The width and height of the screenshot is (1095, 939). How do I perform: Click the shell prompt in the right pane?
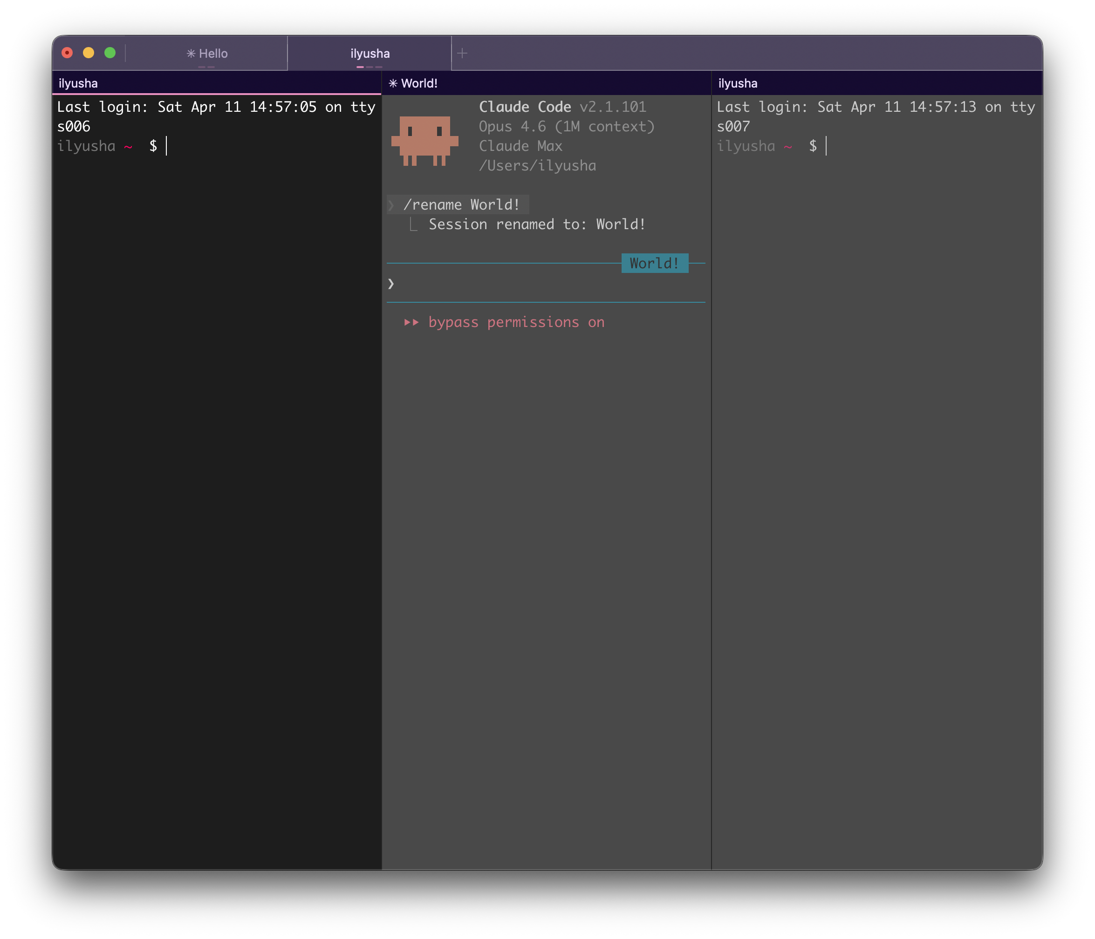click(x=767, y=146)
